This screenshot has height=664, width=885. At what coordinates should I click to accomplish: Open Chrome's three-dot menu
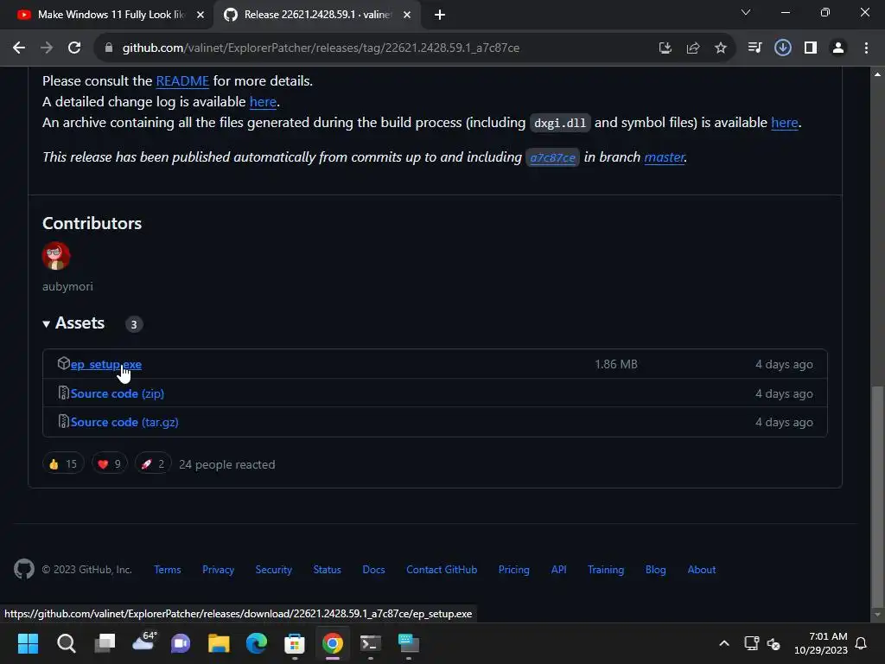pos(866,48)
